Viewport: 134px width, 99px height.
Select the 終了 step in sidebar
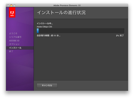(11, 51)
